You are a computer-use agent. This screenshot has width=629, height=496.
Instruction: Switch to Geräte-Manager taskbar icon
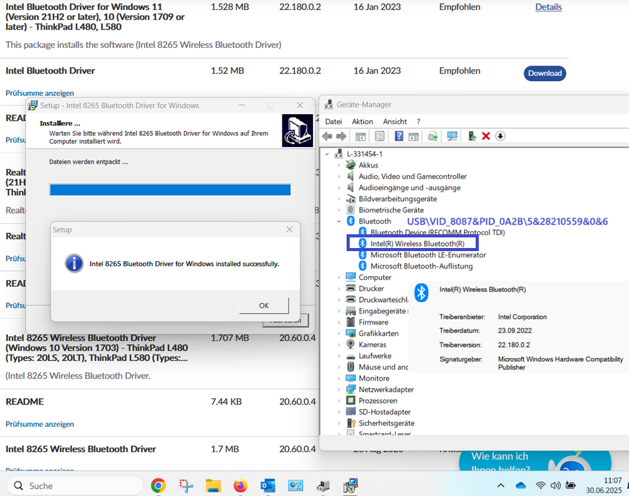[x=322, y=485]
